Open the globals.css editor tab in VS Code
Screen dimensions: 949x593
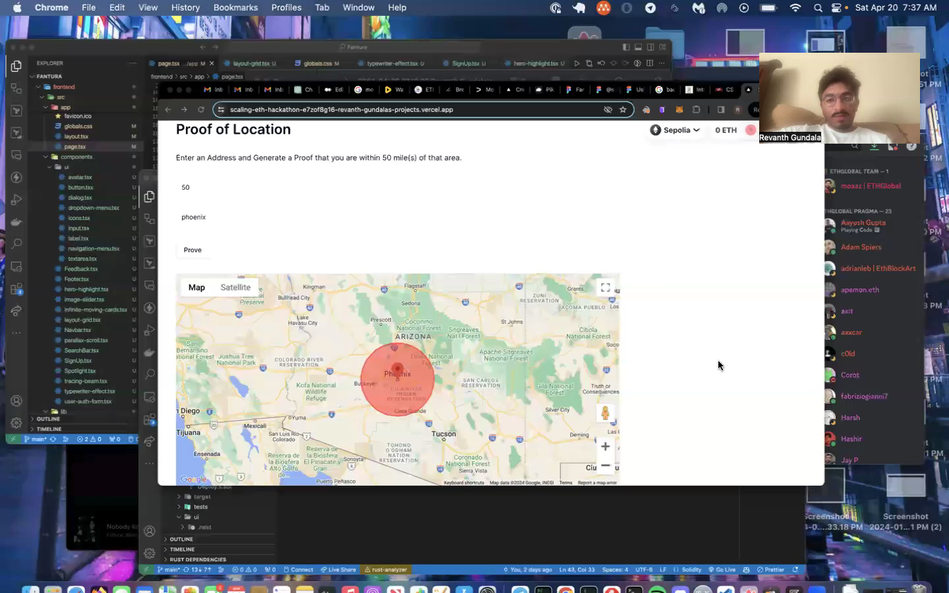(317, 64)
